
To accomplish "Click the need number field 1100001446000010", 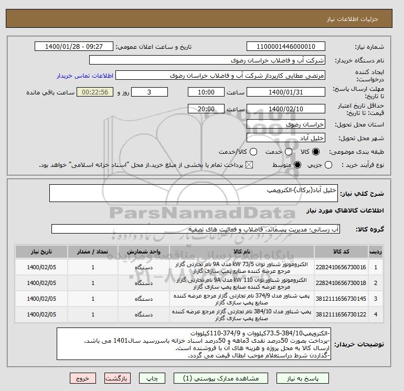I will 286,46.
